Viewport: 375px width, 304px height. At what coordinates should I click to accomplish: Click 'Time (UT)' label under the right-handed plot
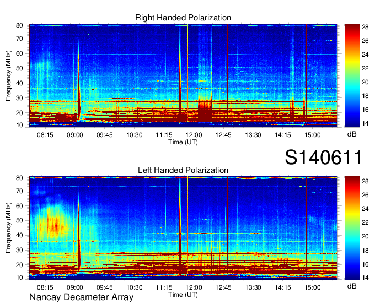[x=183, y=142]
